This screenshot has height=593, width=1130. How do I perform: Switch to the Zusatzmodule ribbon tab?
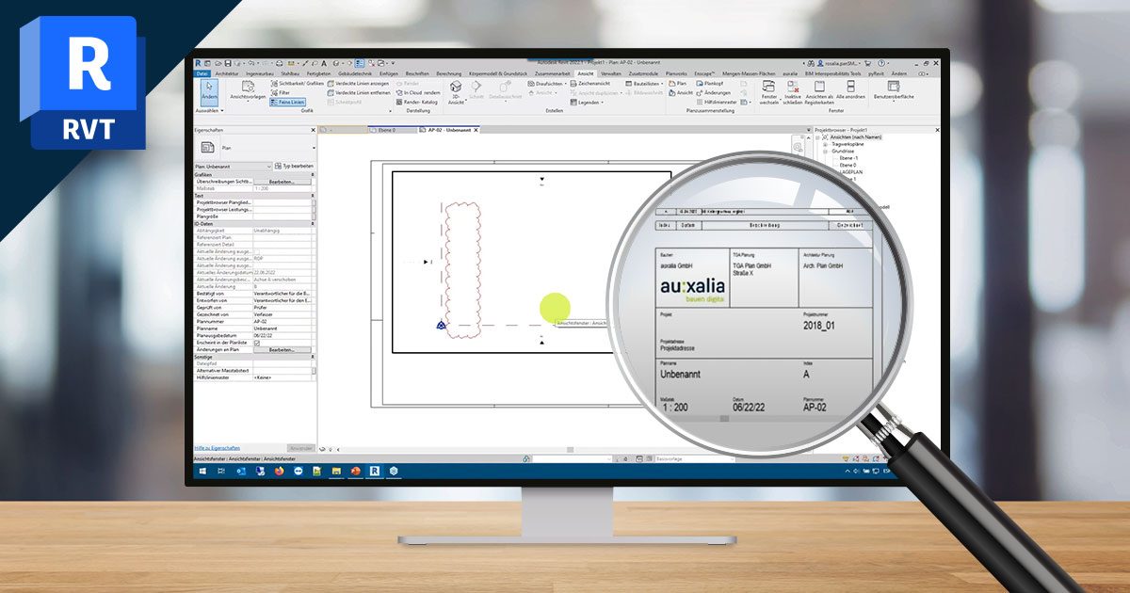pos(643,73)
